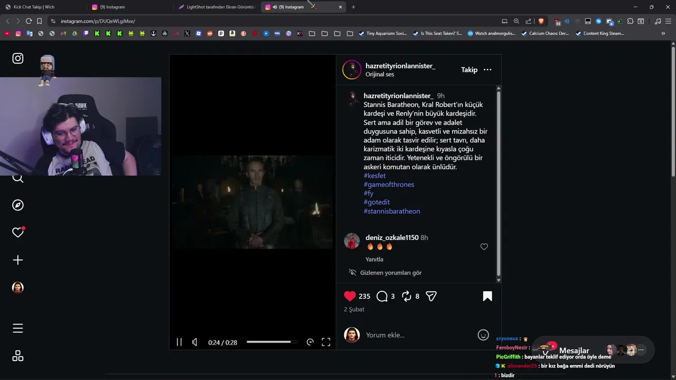The image size is (676, 380).
Task: Open the post author's profile picture
Action: click(352, 70)
